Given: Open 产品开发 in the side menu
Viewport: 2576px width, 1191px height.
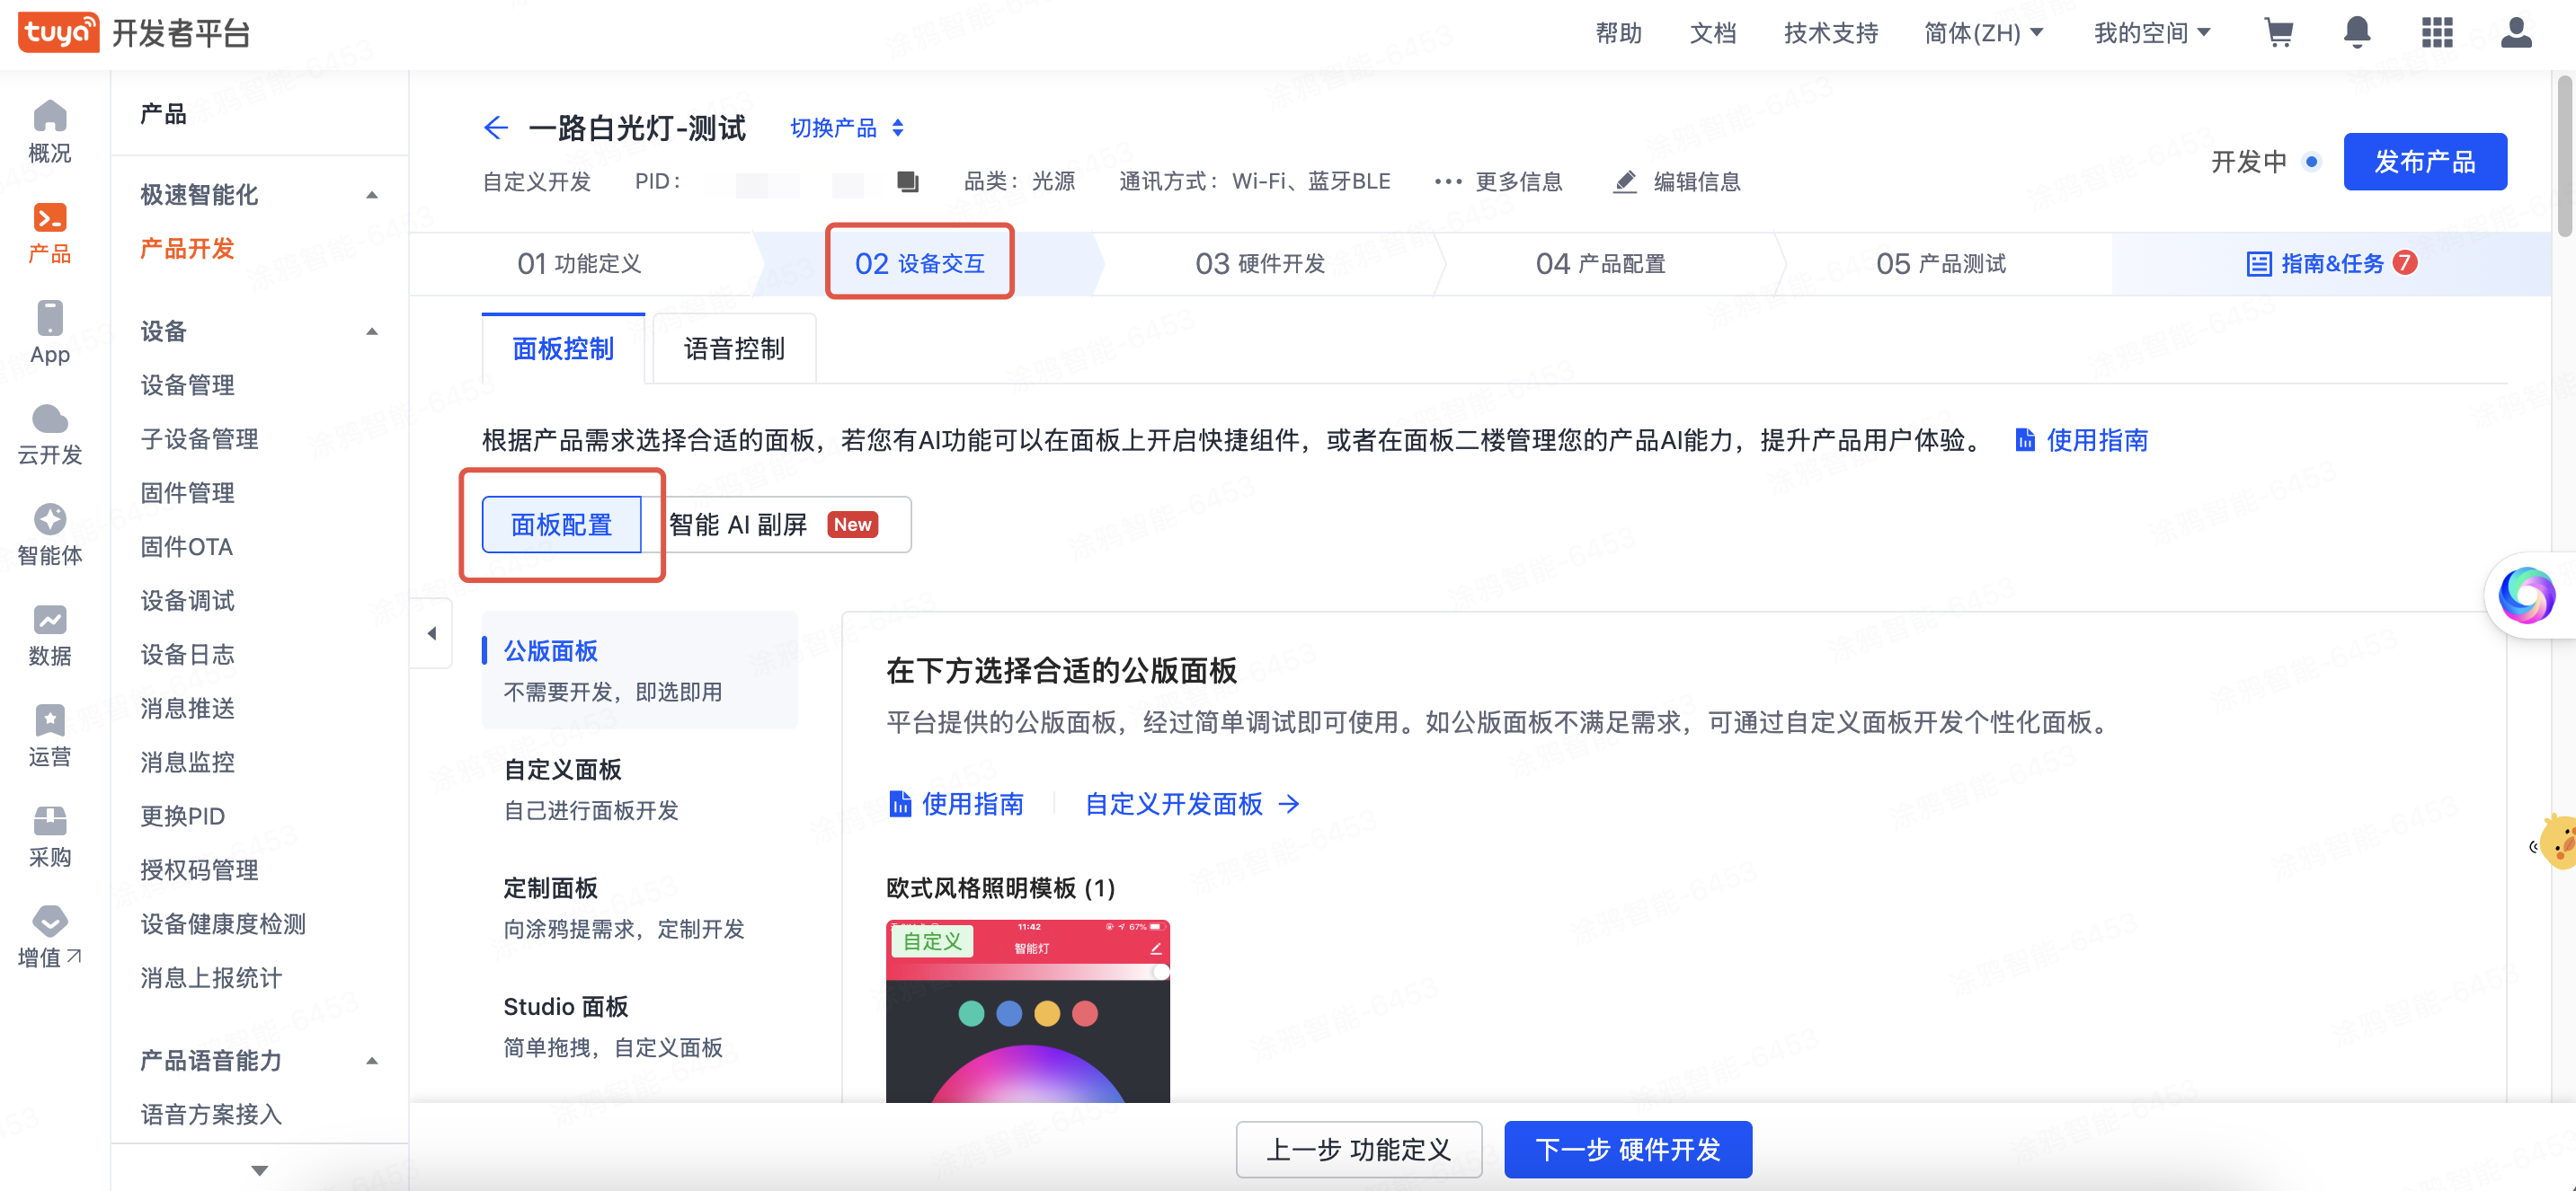Looking at the screenshot, I should click(187, 249).
